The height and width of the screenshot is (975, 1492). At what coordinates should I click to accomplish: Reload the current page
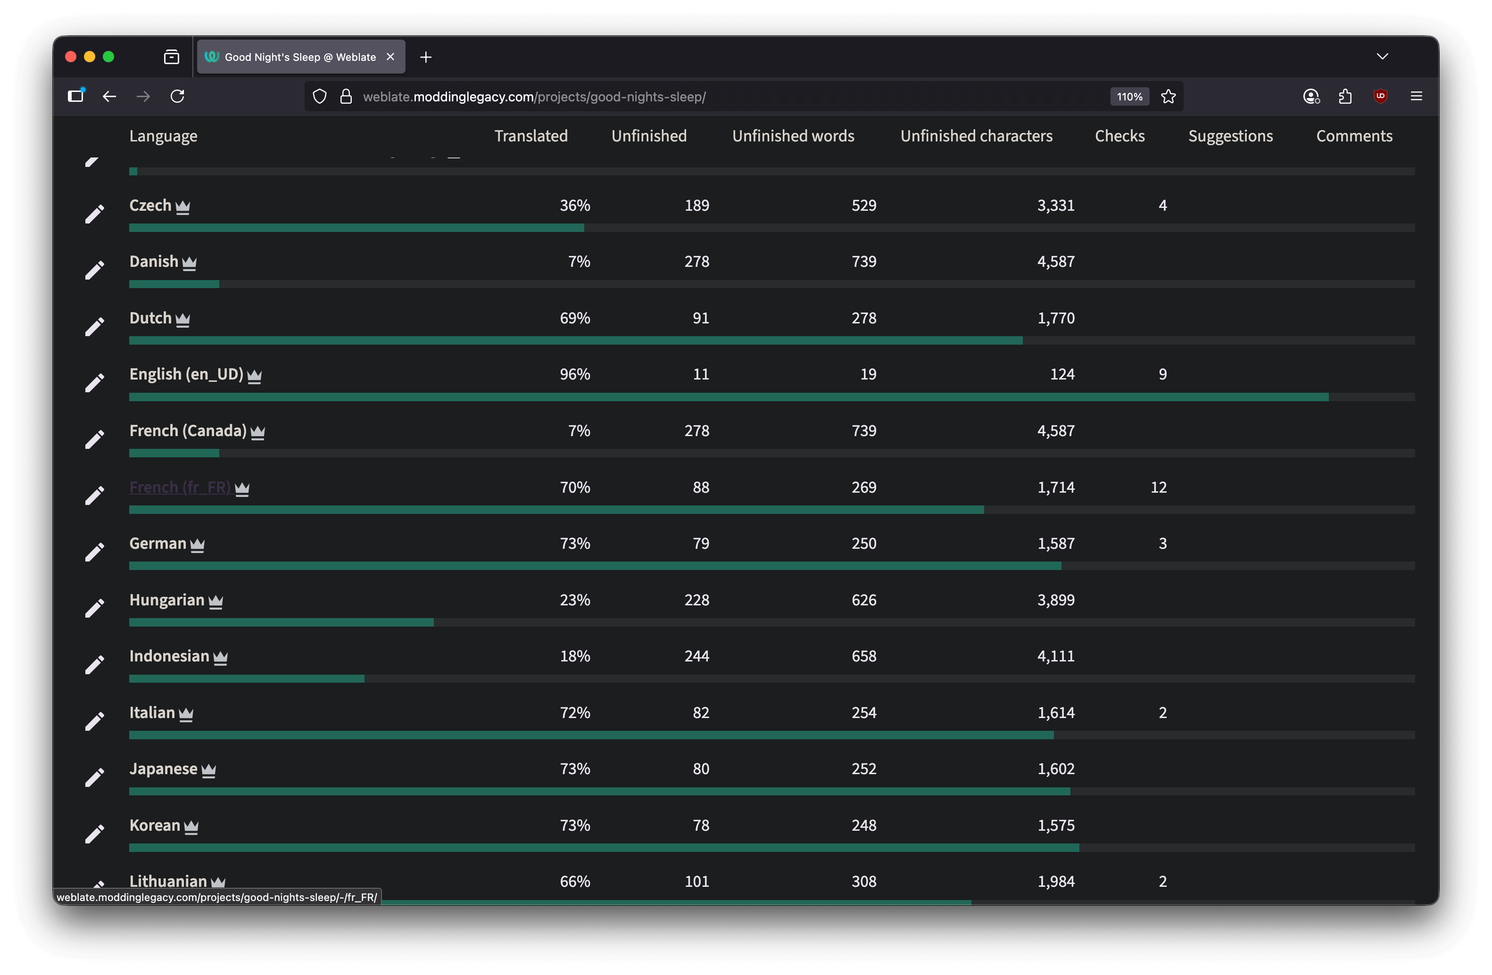pos(177,97)
